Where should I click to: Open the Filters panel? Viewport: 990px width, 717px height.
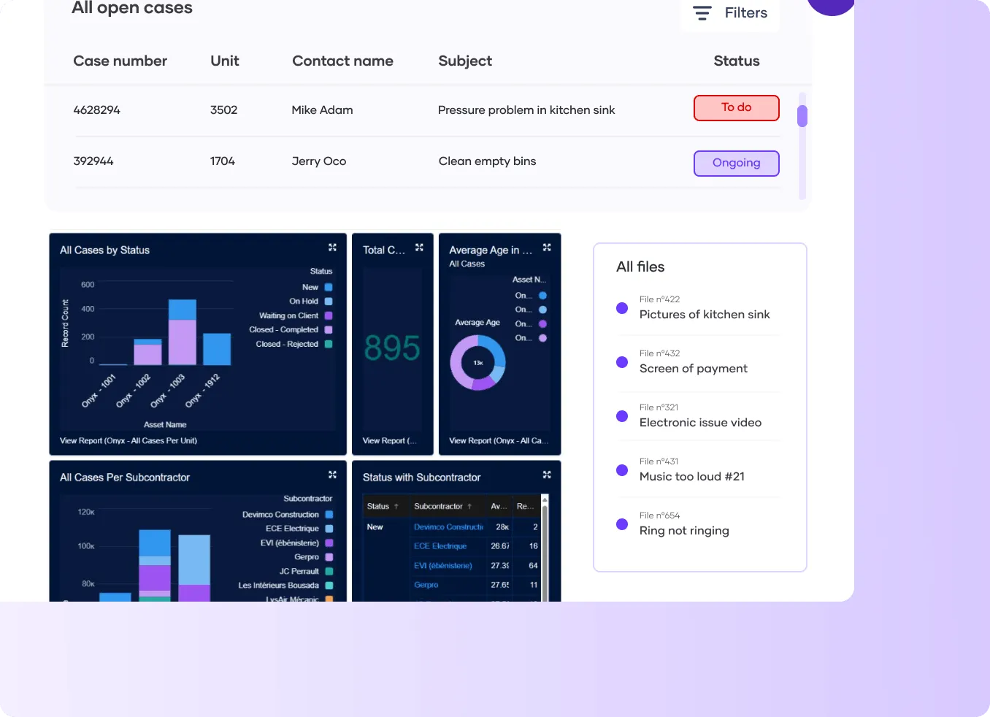[x=745, y=12]
